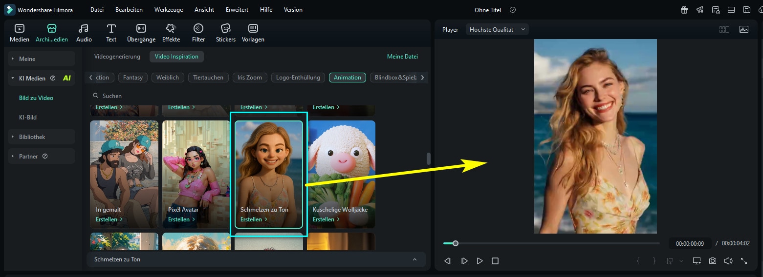This screenshot has width=763, height=277.
Task: Click the KI Medien help icon
Action: click(x=53, y=78)
